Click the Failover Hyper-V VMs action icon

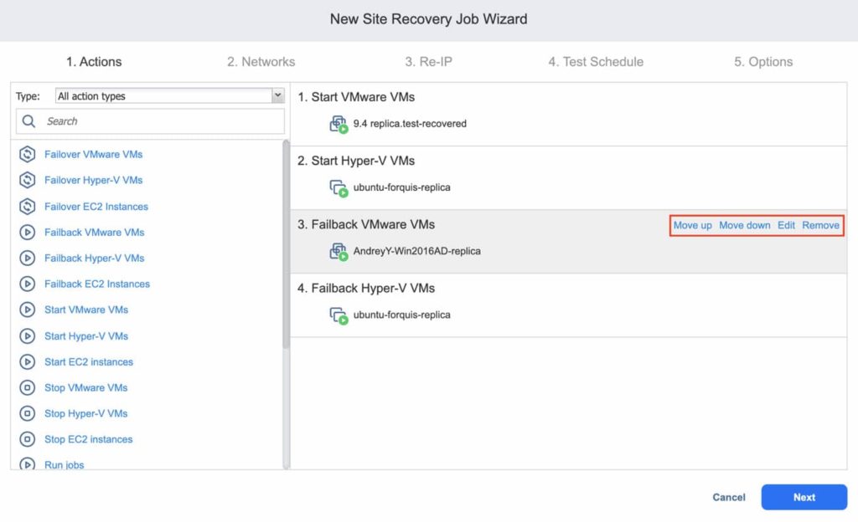click(x=28, y=180)
